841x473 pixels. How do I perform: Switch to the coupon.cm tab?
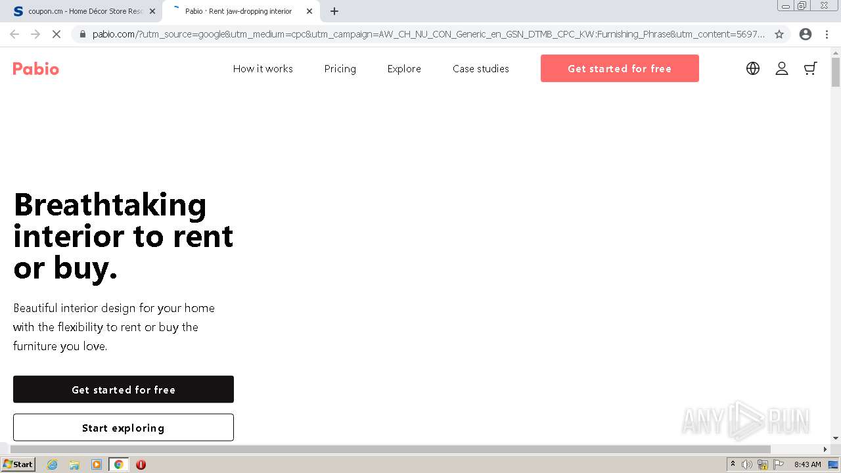click(81, 11)
